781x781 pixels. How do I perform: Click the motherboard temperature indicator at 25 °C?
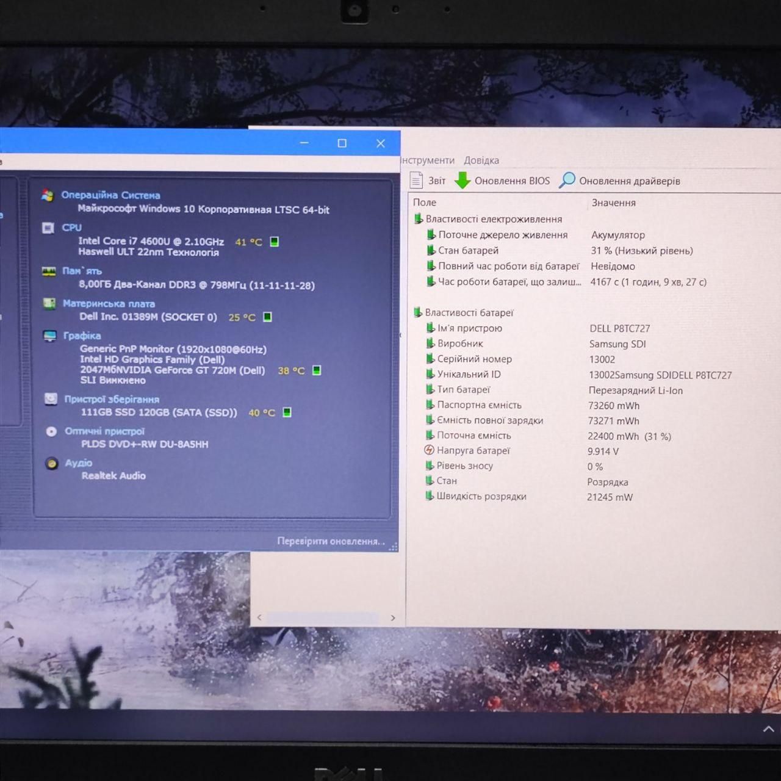point(267,317)
